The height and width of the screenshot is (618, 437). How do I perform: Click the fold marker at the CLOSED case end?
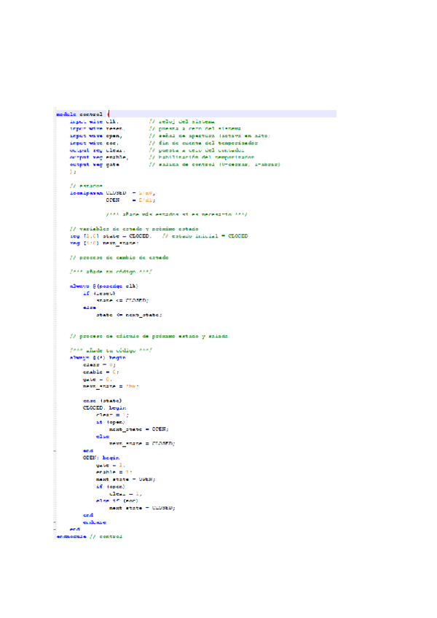[55, 450]
